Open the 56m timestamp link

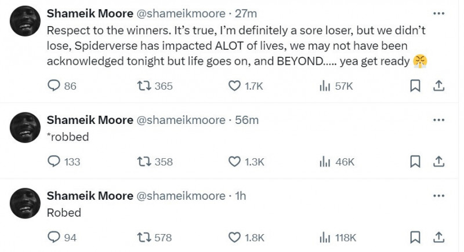pyautogui.click(x=247, y=120)
